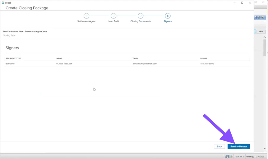Image resolution: width=268 pixels, height=159 pixels.
Task: Select the Loan Audit step label
Action: point(113,21)
